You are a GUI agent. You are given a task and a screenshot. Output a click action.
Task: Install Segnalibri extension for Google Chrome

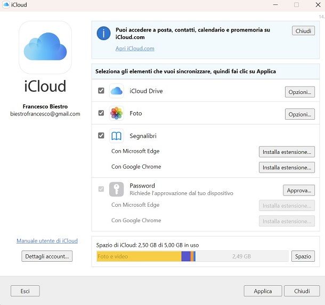pyautogui.click(x=287, y=168)
